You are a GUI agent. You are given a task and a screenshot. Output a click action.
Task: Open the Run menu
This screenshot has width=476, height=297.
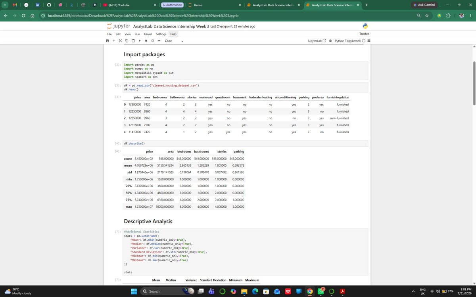tap(137, 34)
